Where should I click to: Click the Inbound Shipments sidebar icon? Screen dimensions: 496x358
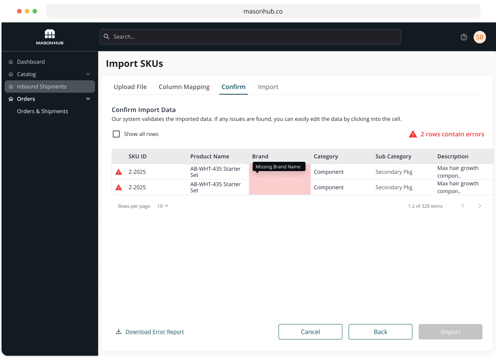11,87
